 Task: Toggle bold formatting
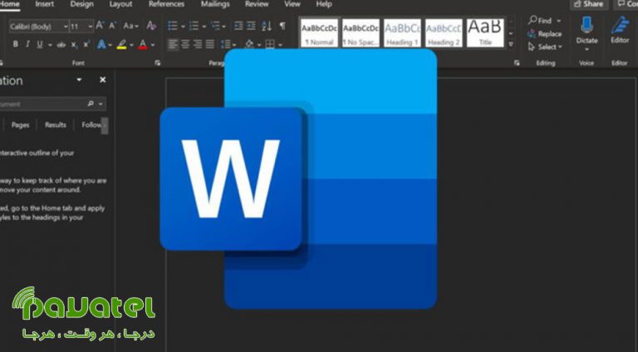(16, 44)
